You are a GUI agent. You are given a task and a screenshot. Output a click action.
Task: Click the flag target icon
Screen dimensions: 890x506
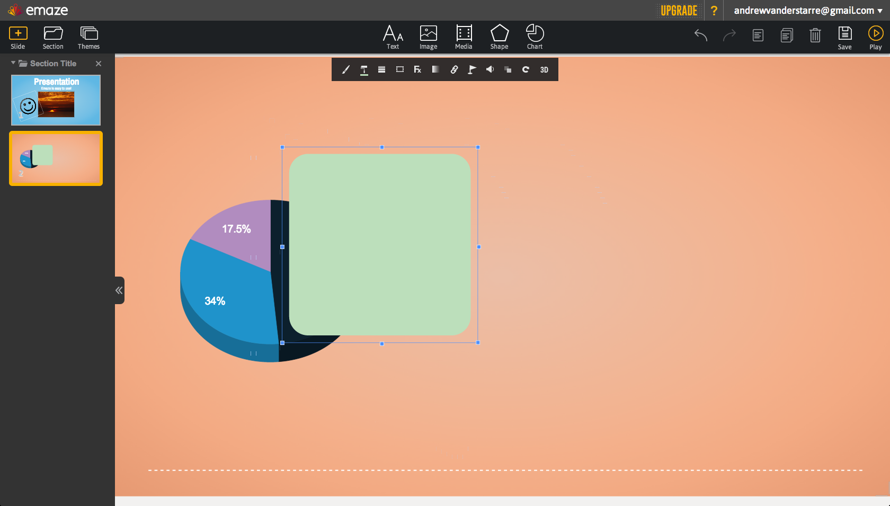coord(472,69)
